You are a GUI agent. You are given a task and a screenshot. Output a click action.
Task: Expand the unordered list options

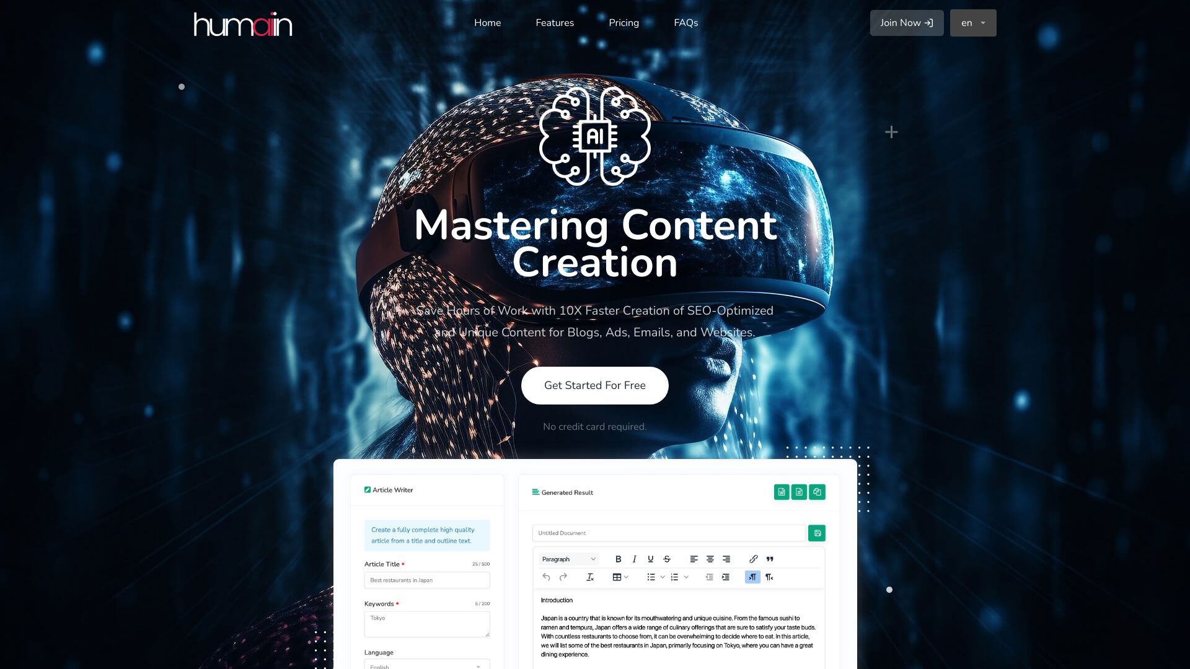coord(659,577)
